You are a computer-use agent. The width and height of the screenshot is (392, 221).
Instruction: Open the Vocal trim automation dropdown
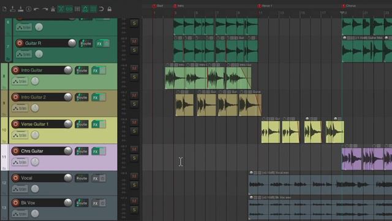(x=20, y=189)
